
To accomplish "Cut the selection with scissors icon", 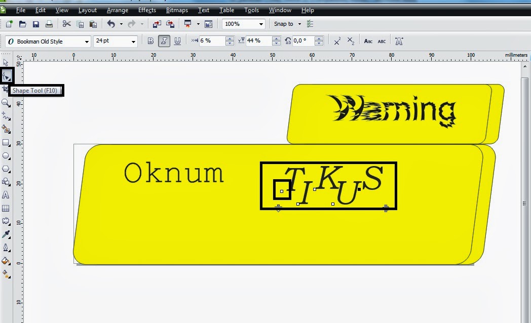I will coord(67,24).
